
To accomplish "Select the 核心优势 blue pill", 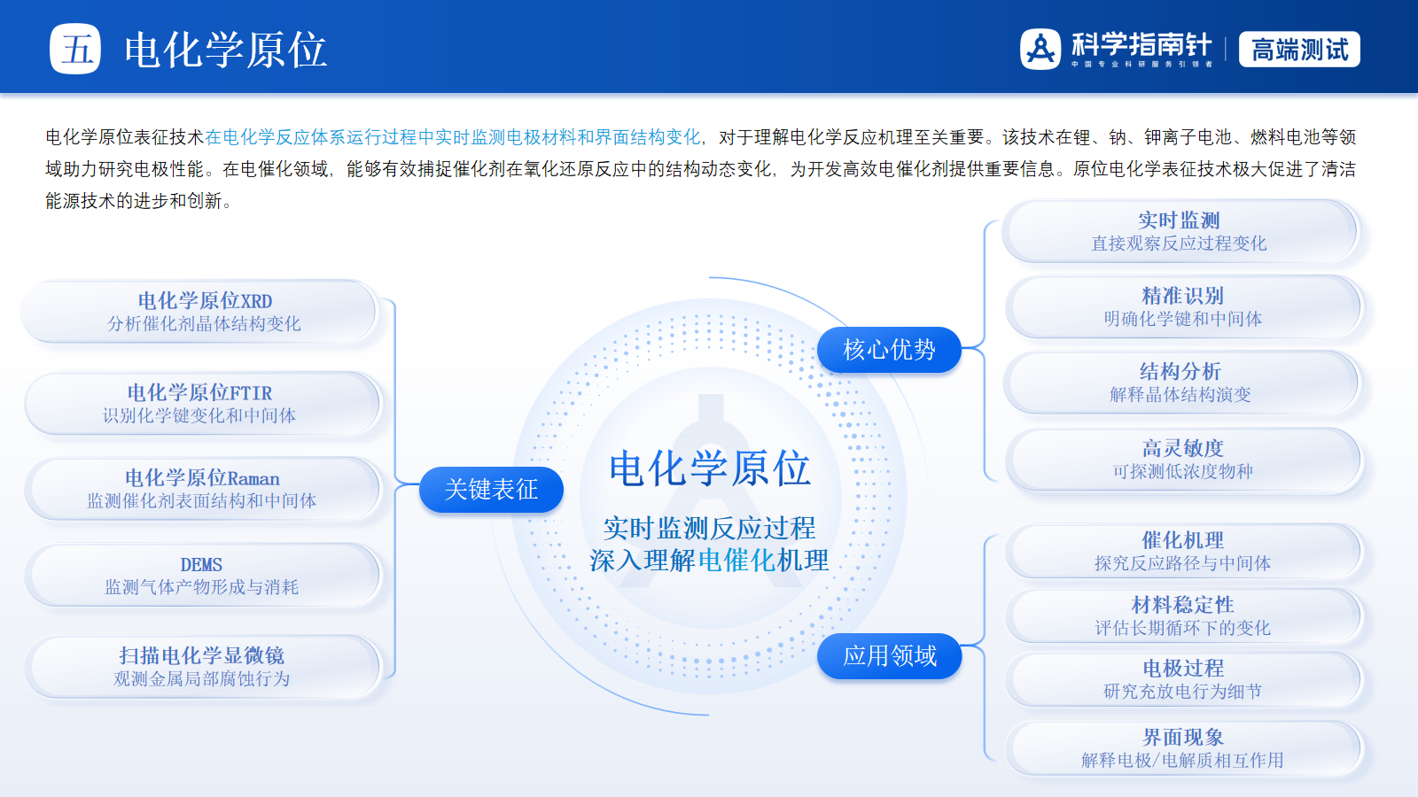I will click(x=889, y=350).
